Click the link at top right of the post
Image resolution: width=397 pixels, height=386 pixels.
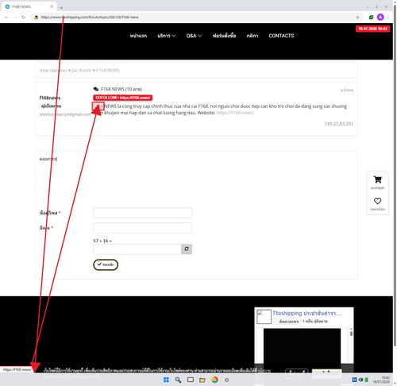pos(347,90)
